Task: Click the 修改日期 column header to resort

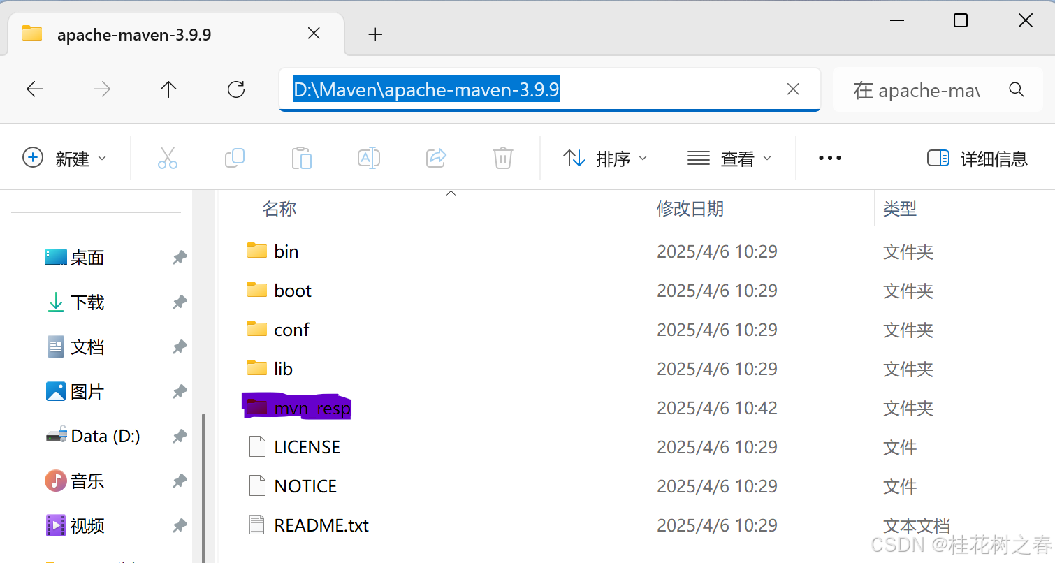Action: (690, 208)
